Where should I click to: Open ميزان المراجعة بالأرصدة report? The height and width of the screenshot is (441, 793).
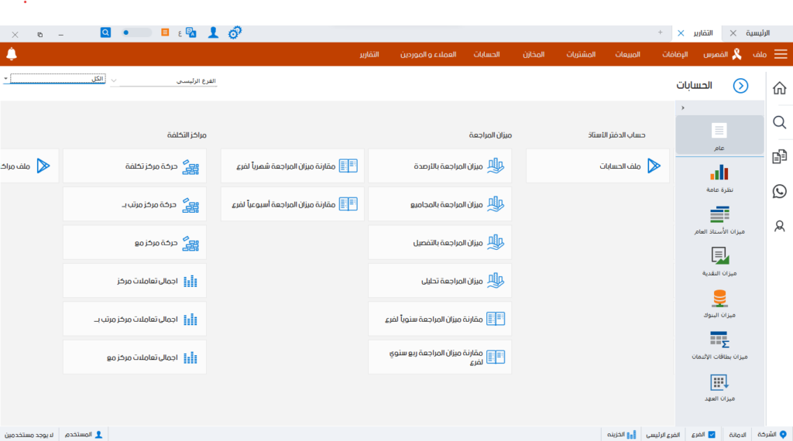440,166
